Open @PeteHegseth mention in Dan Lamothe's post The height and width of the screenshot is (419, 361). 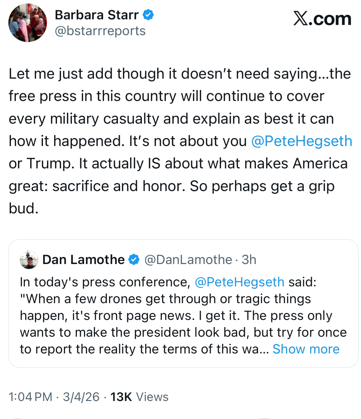pos(239,282)
